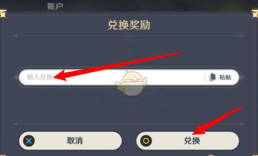
Task: Click the chubby mascot watermark in center
Action: (x=131, y=84)
